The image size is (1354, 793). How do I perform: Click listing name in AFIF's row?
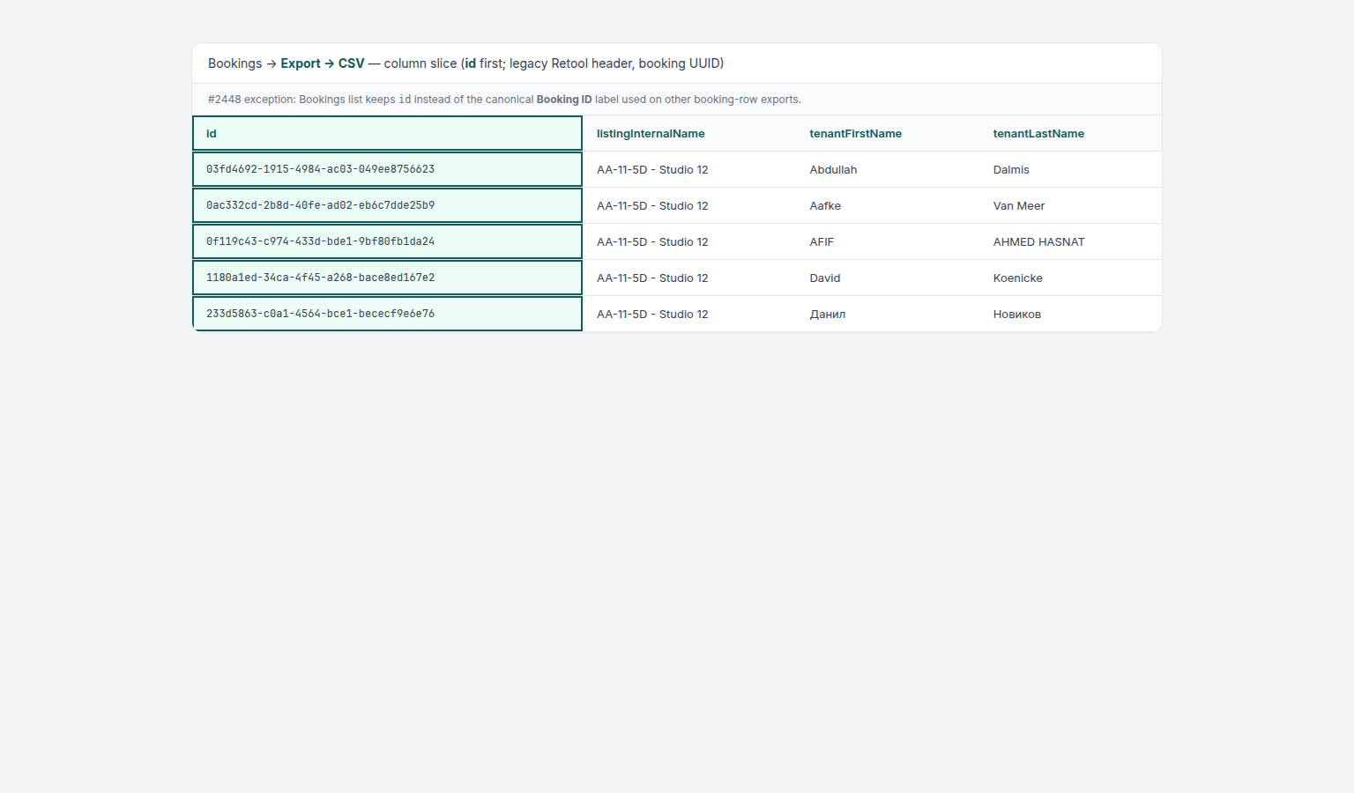(x=688, y=241)
